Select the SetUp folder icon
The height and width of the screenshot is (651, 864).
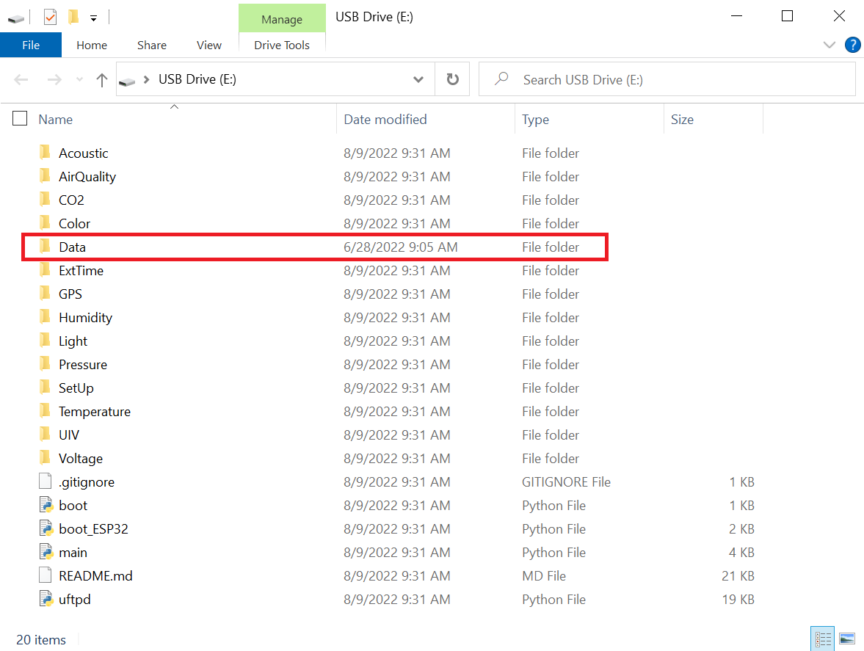point(46,388)
